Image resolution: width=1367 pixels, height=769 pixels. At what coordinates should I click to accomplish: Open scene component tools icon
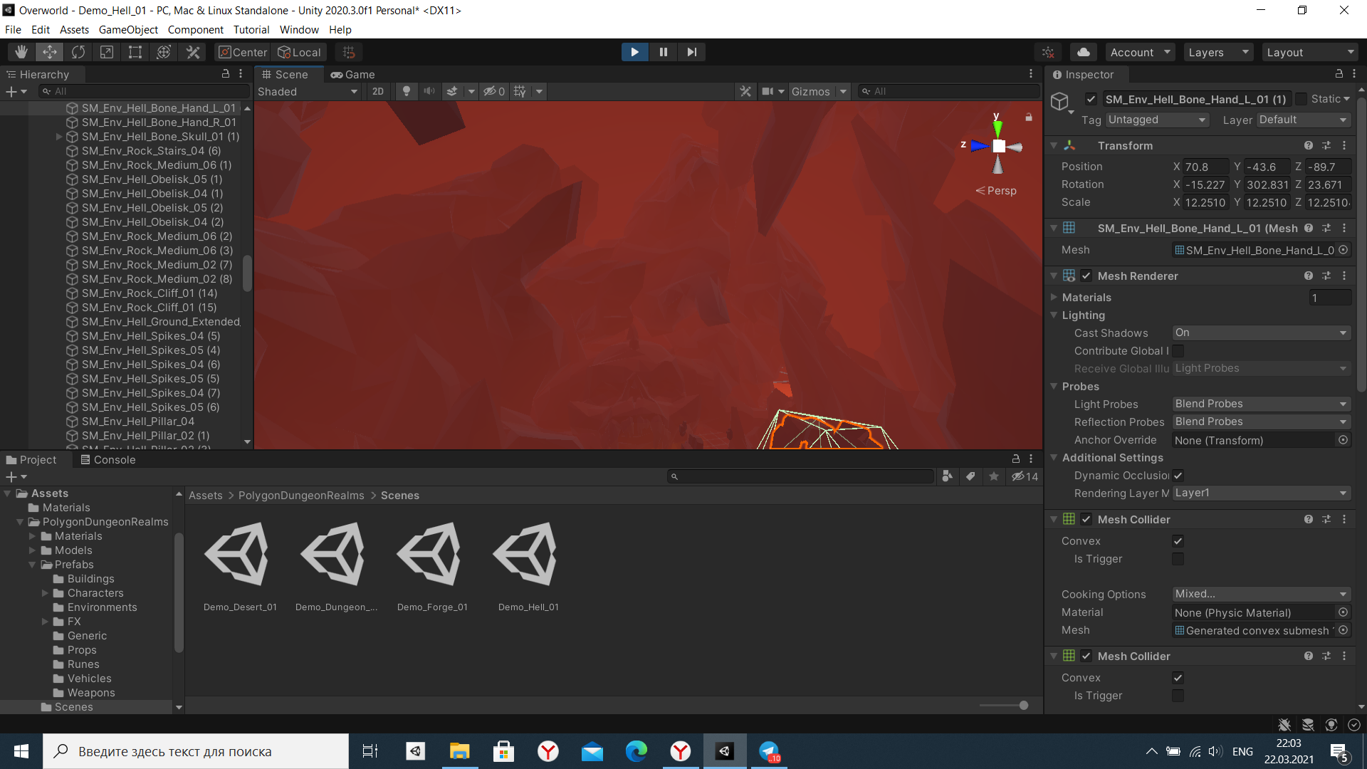tap(745, 91)
